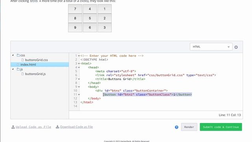Image resolution: width=252 pixels, height=142 pixels.
Task: Fold the title tag at line 7
Action: [x=79, y=79]
